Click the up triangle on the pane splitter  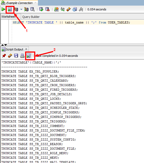tap(2, 45)
